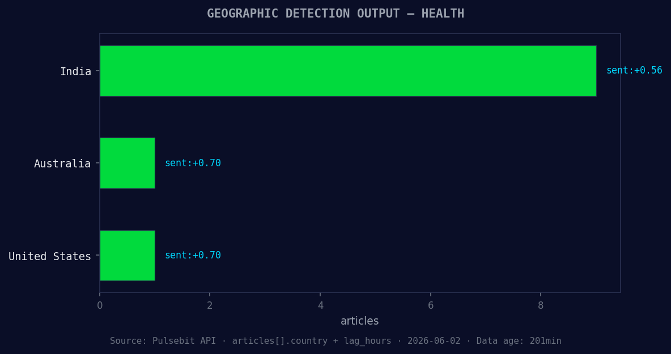Select the Australia bar
Image resolution: width=671 pixels, height=354 pixels.
tap(127, 163)
